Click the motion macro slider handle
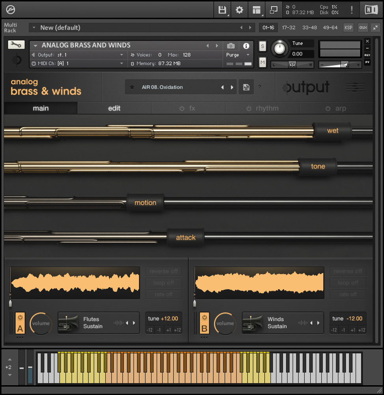 click(145, 203)
